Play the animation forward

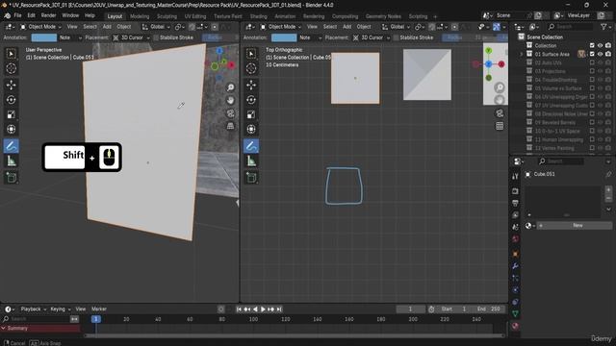click(263, 309)
